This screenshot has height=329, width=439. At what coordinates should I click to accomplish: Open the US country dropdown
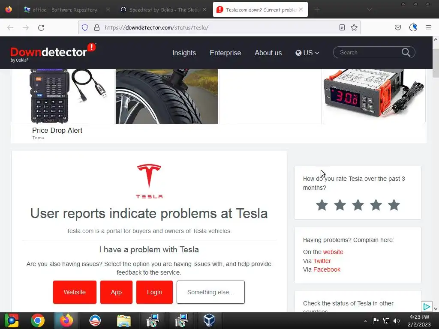pos(307,53)
